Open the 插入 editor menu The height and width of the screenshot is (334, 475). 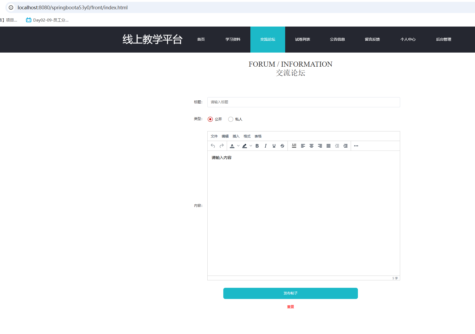coord(236,136)
